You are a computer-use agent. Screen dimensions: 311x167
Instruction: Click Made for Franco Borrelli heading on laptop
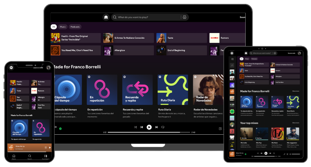77,67
